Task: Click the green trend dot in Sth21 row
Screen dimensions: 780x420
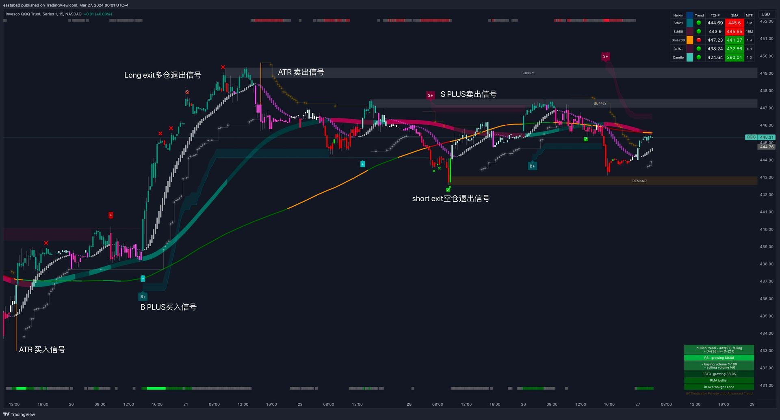Action: click(699, 23)
